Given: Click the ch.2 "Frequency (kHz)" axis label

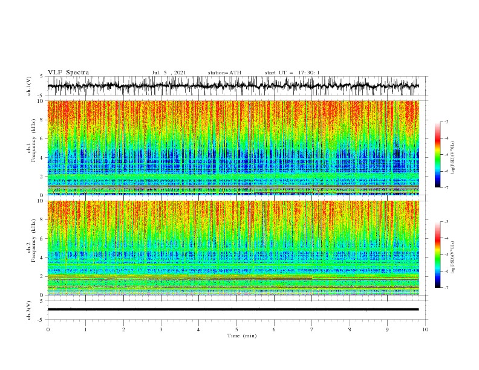Looking at the screenshot, I should (34, 241).
